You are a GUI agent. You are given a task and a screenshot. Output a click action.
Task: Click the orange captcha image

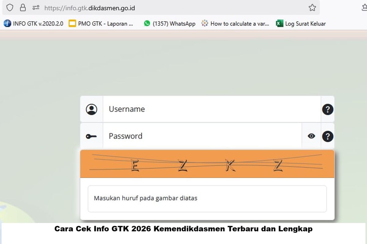click(x=207, y=164)
